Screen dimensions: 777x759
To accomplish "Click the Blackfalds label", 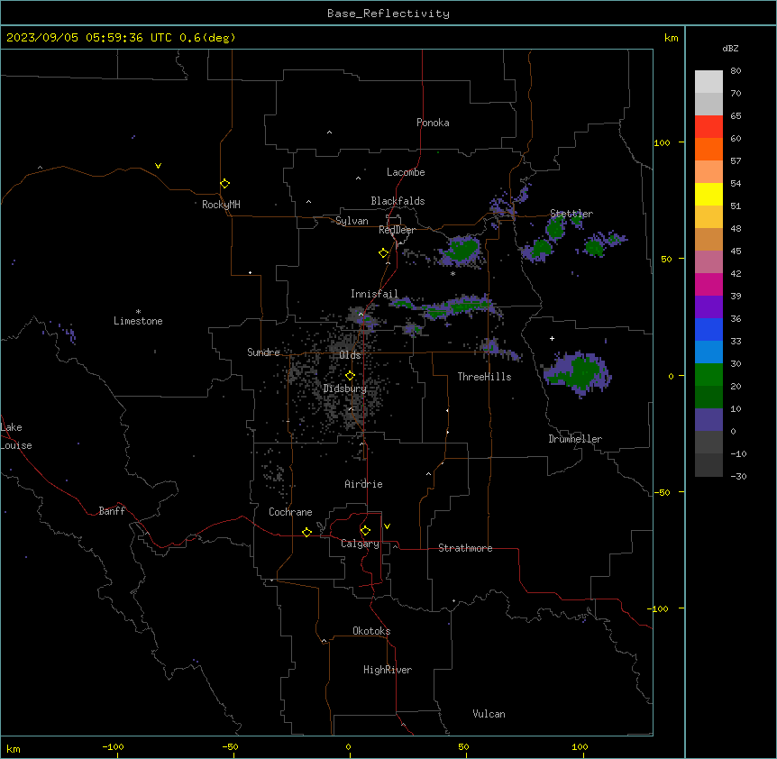I will 398,201.
